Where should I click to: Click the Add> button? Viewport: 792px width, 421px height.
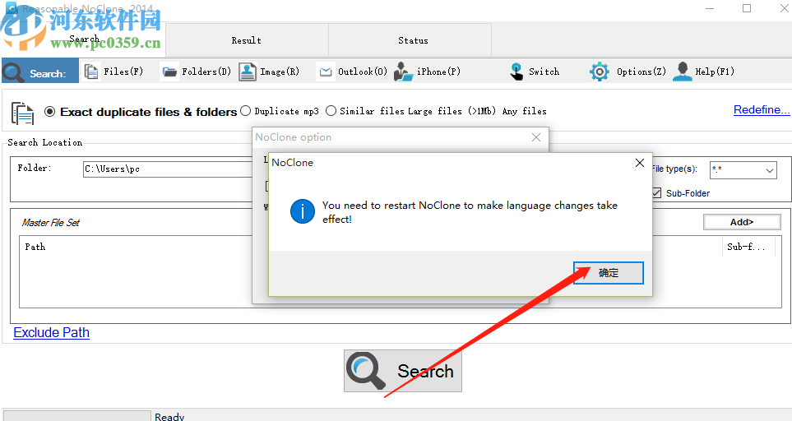(x=742, y=222)
